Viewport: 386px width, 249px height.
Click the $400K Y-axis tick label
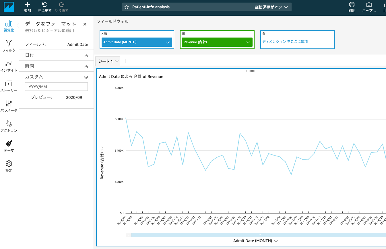(120, 150)
